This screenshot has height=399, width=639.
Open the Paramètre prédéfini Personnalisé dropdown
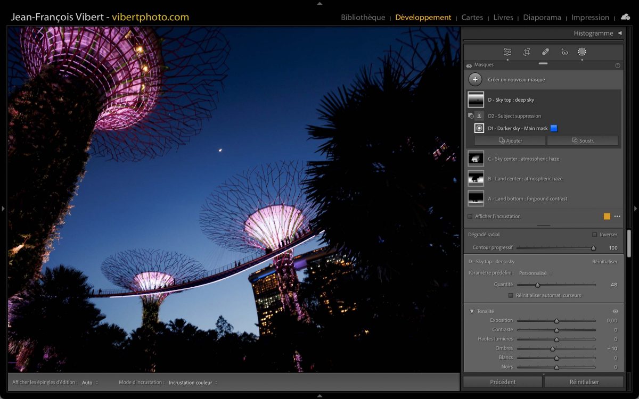[x=536, y=273]
